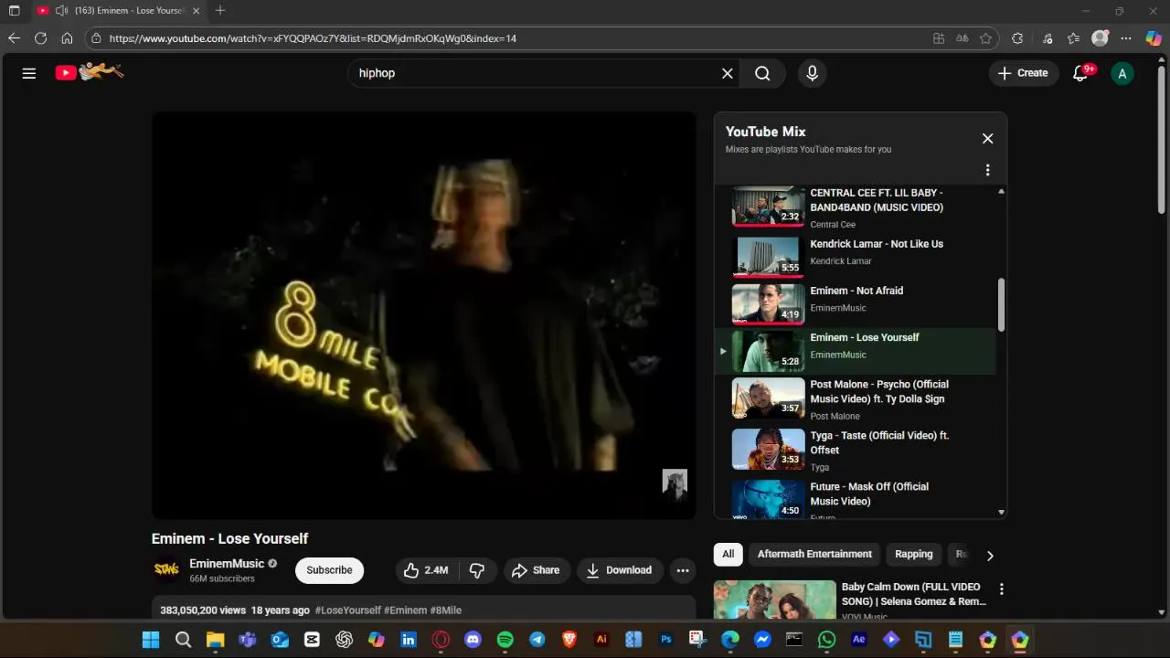Launch Photoshop from the taskbar
Image resolution: width=1170 pixels, height=658 pixels.
pos(666,640)
